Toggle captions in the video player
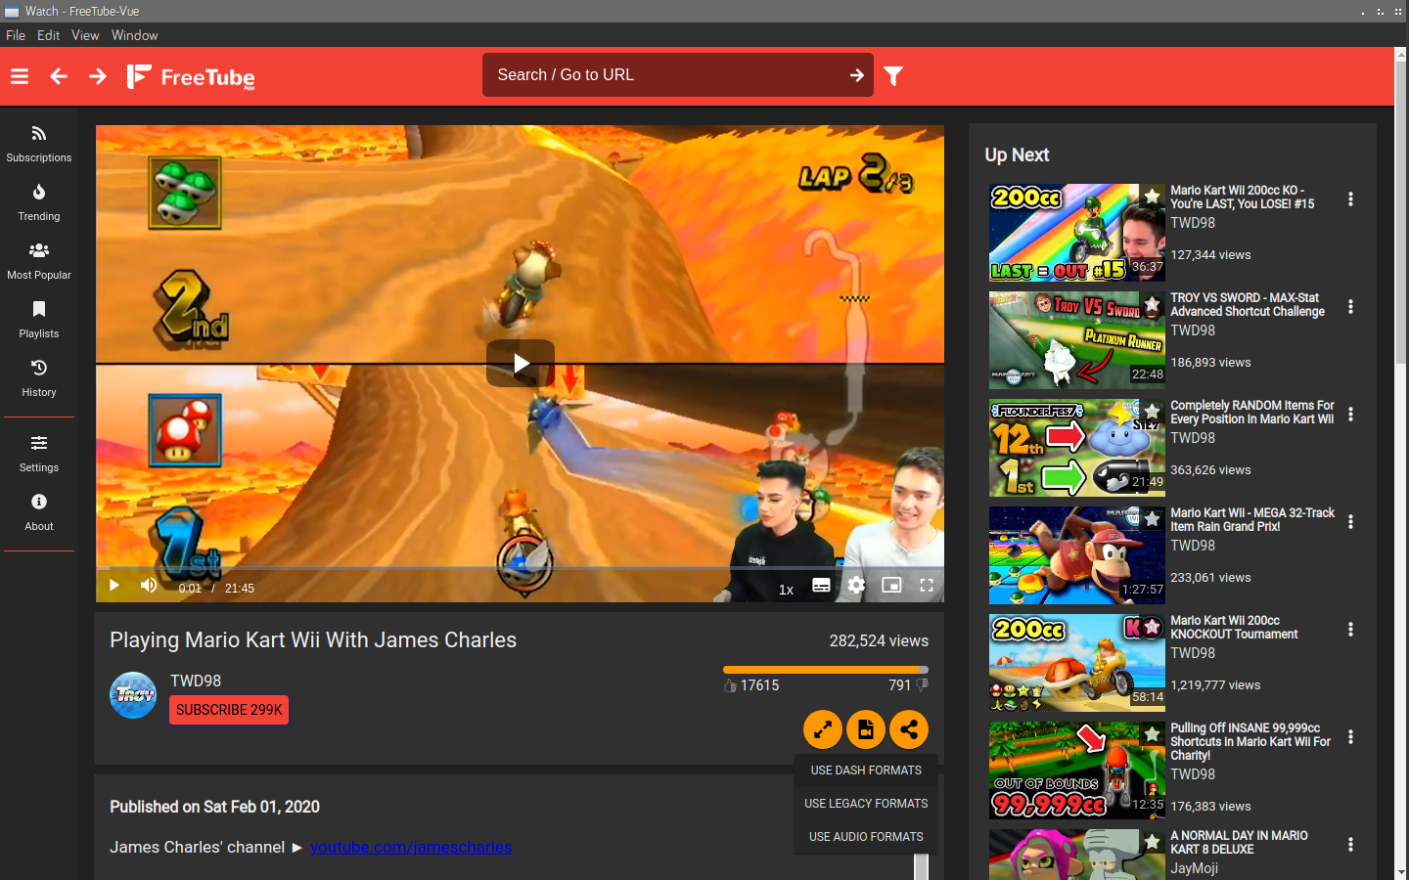The height and width of the screenshot is (880, 1409). tap(821, 586)
